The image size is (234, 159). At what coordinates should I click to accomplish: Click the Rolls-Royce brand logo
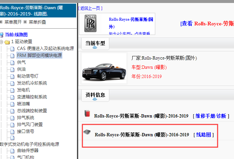[x=91, y=23]
